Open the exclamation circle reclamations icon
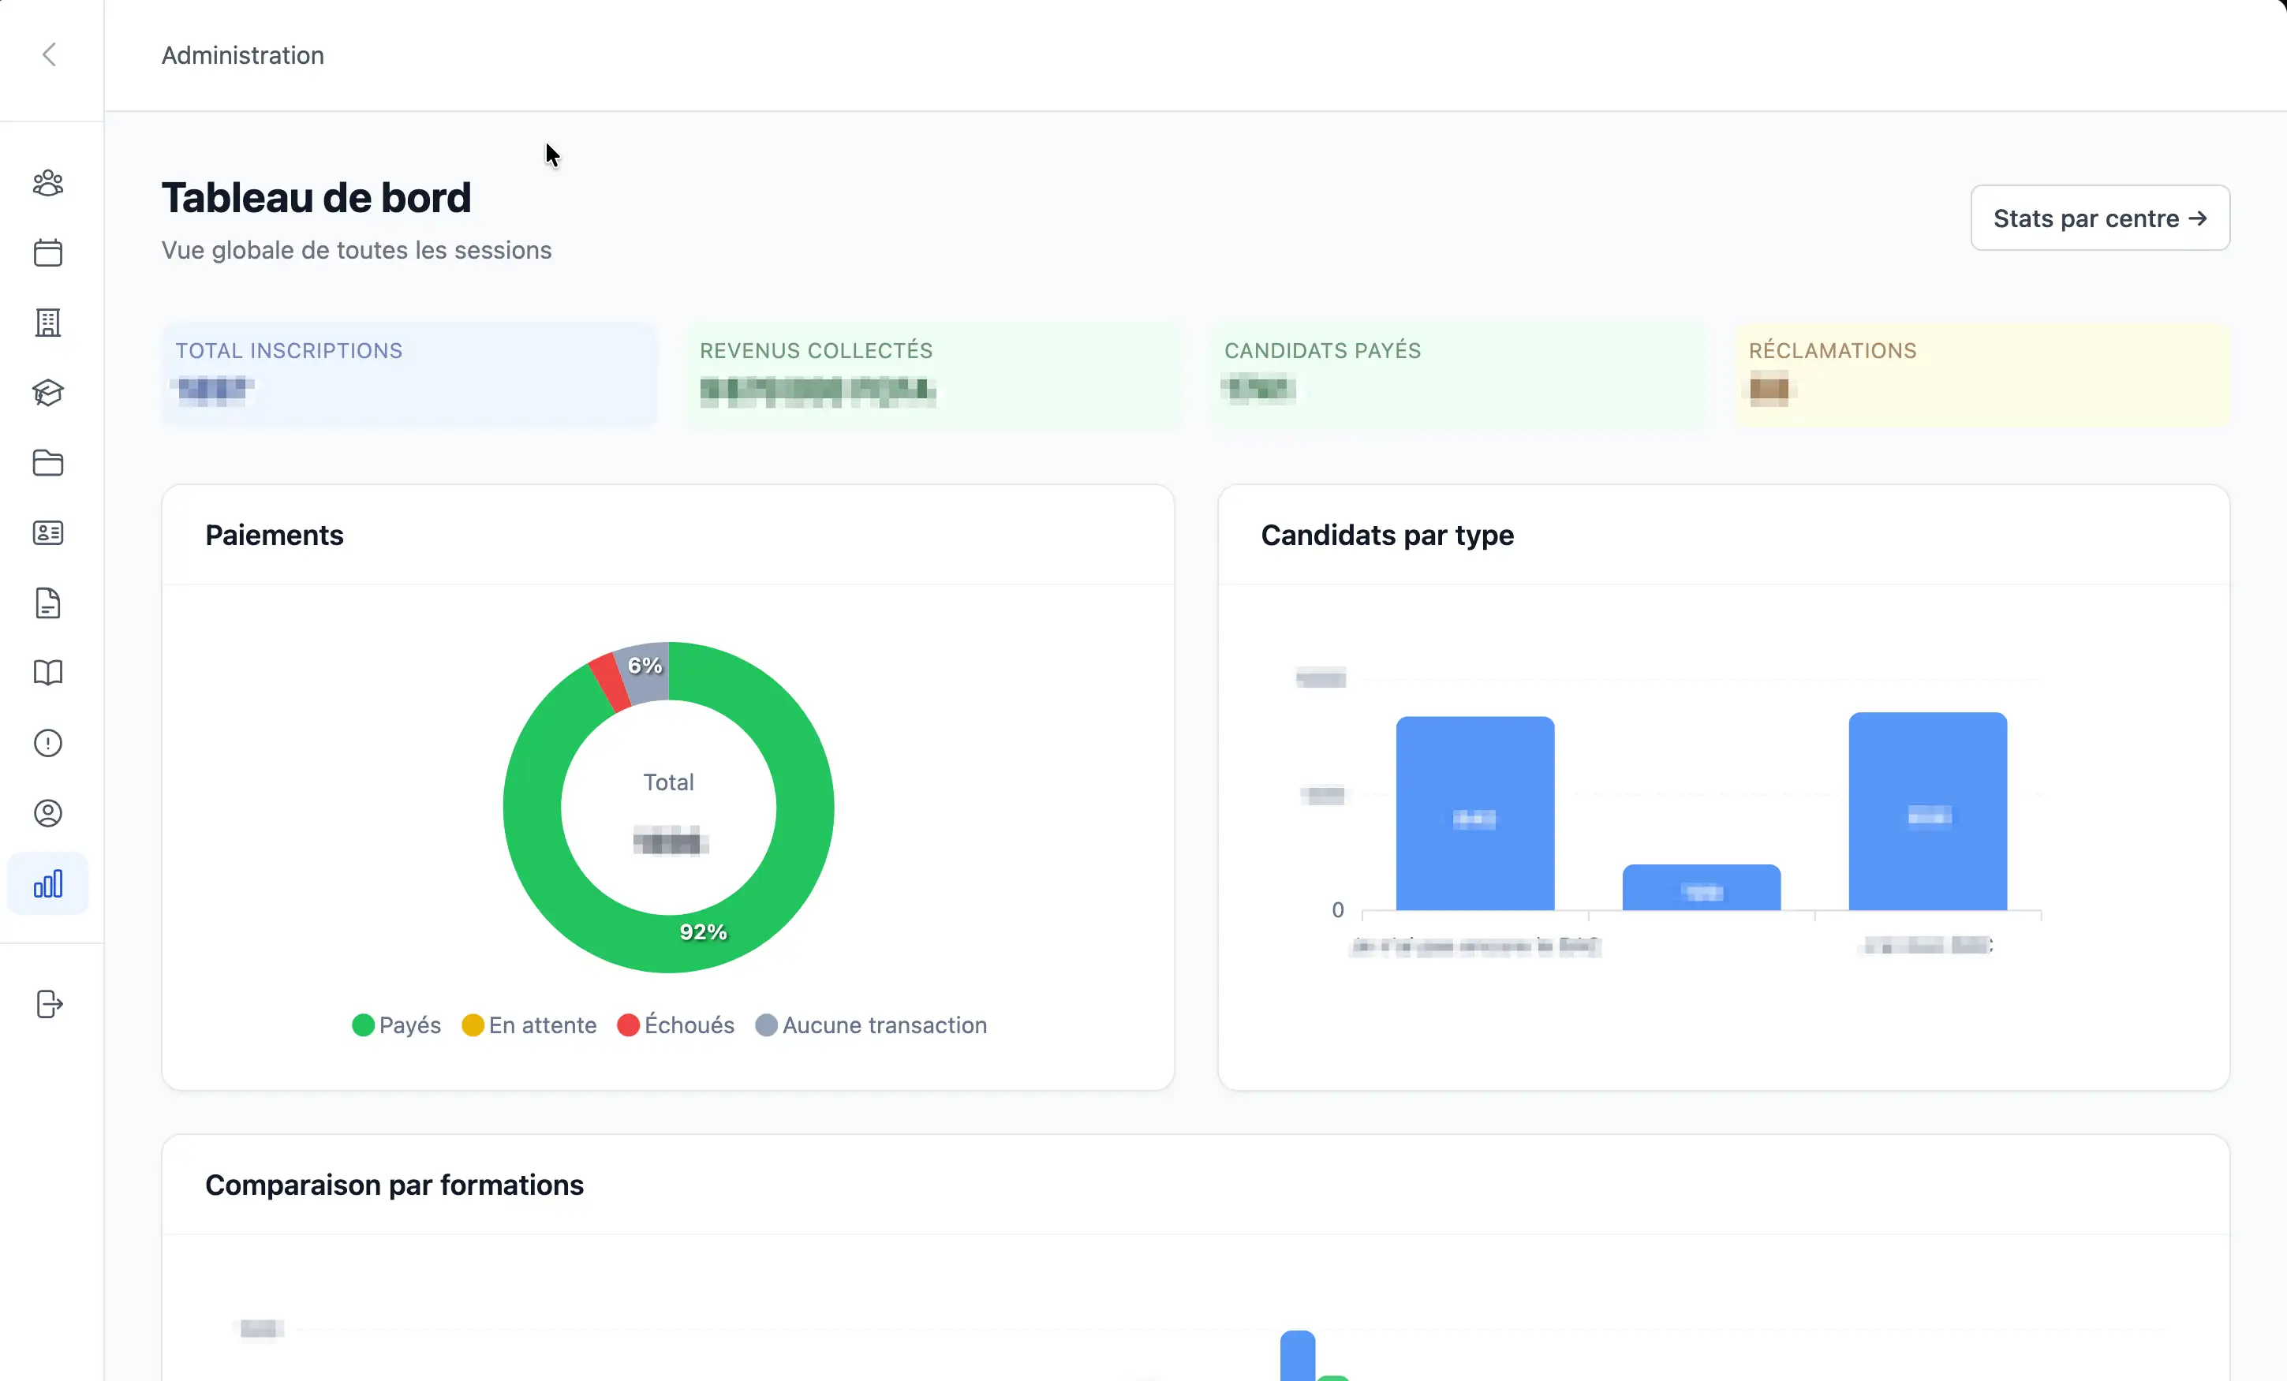This screenshot has width=2287, height=1381. click(48, 744)
